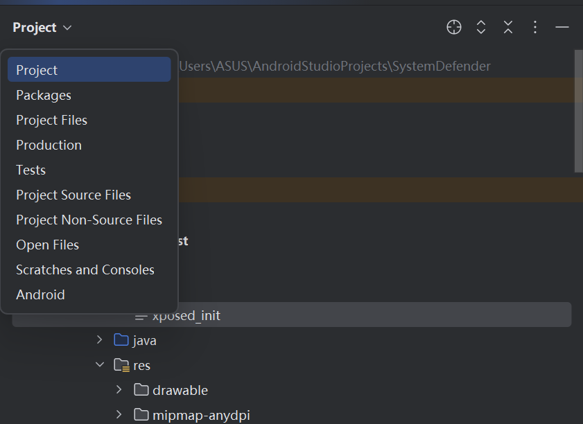The width and height of the screenshot is (583, 424).
Task: Pick the Production view option
Action: pyautogui.click(x=49, y=145)
